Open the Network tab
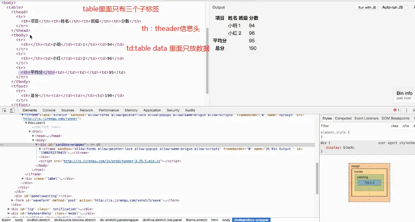 pos(87,110)
